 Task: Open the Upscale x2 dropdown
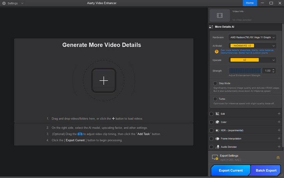pos(252,60)
